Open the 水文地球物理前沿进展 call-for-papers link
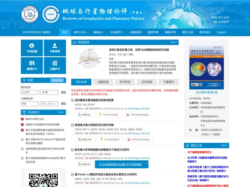 click(120, 164)
